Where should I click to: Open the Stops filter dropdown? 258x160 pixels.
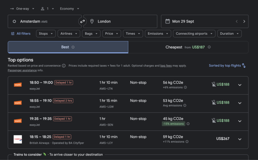point(46,34)
